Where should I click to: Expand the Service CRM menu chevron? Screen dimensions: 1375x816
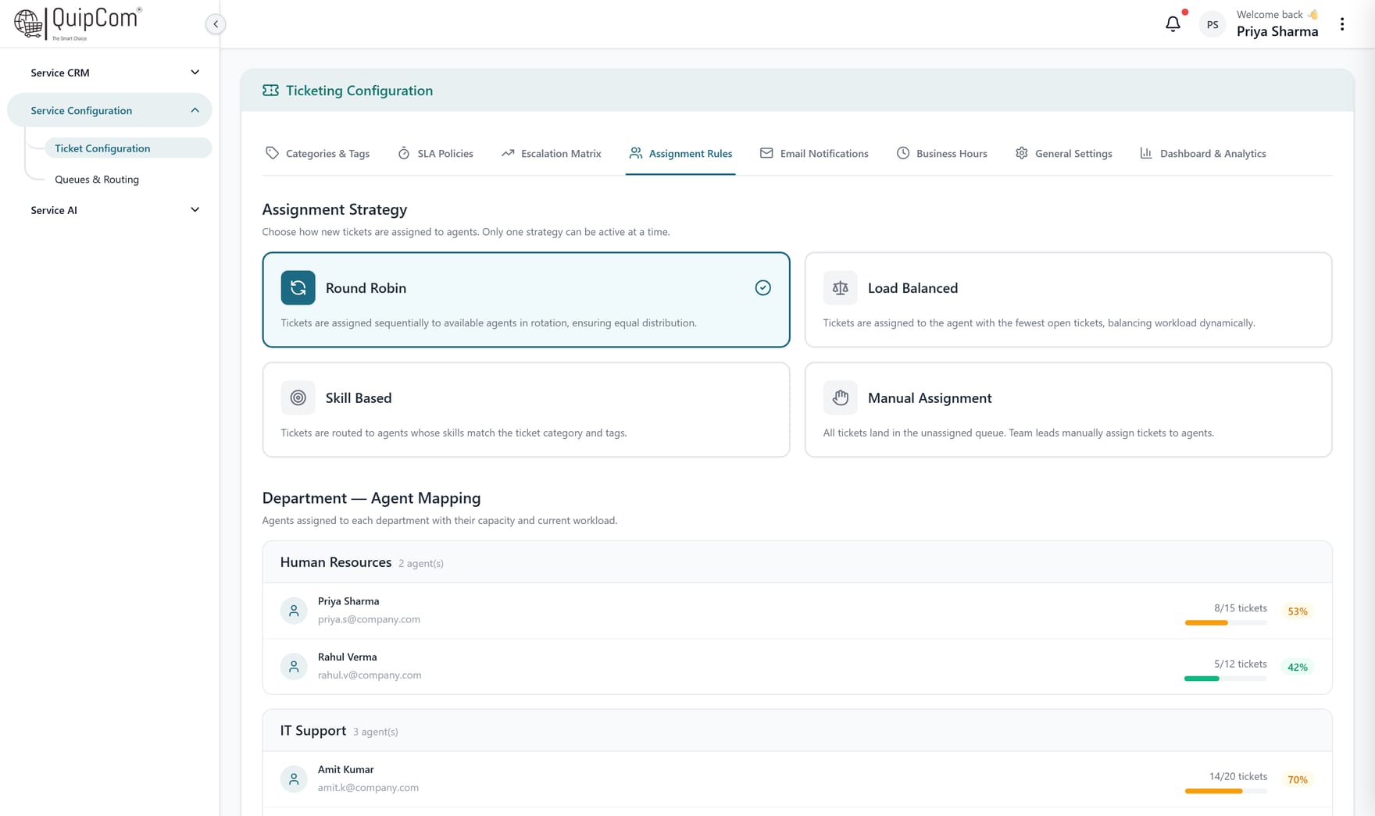(x=195, y=73)
